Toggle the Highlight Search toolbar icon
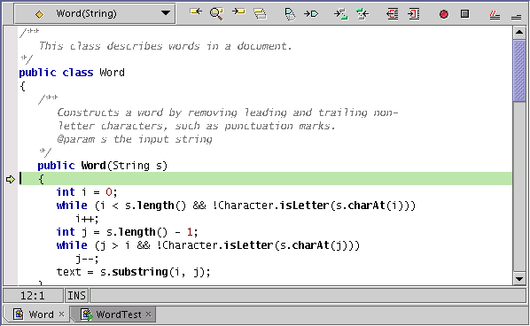Image resolution: width=530 pixels, height=326 pixels. click(260, 14)
